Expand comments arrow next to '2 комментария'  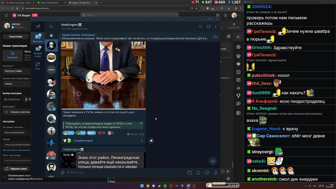[142, 141]
